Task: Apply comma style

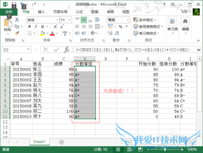Action: point(127,26)
